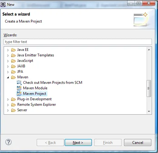Select the JavaScript label

click(25, 61)
